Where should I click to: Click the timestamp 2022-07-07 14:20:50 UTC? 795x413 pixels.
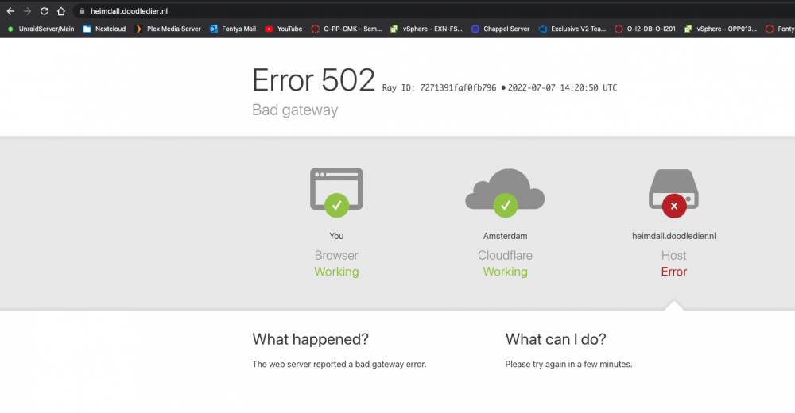point(562,87)
